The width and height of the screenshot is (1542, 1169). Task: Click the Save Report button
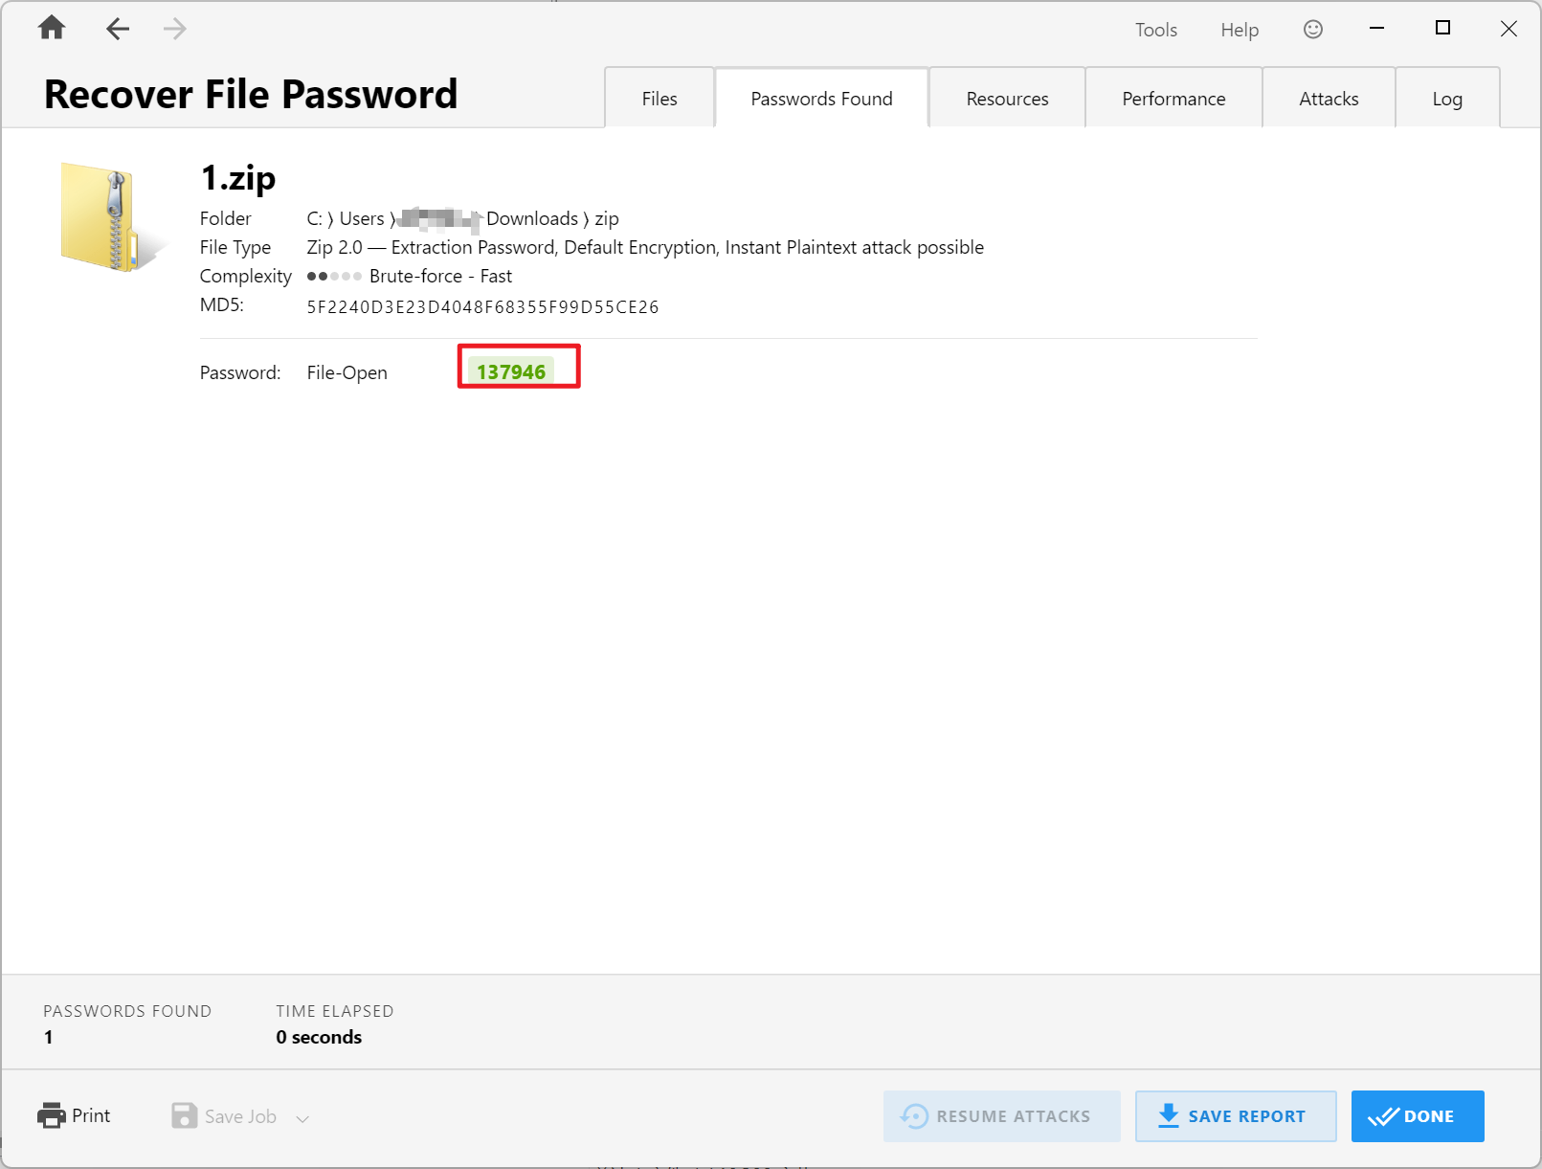click(1235, 1116)
